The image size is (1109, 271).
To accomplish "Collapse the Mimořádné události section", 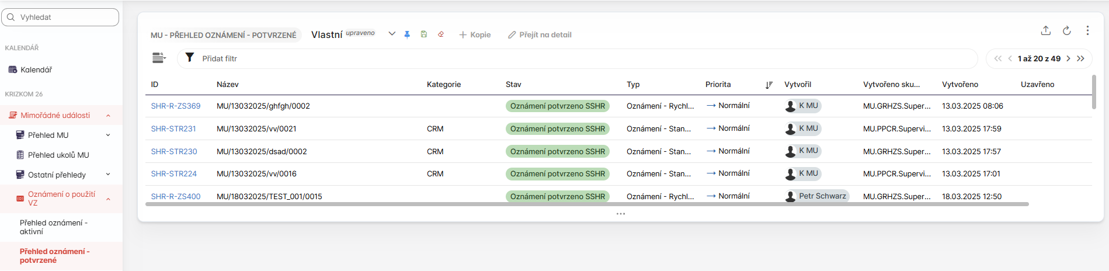I will [108, 116].
